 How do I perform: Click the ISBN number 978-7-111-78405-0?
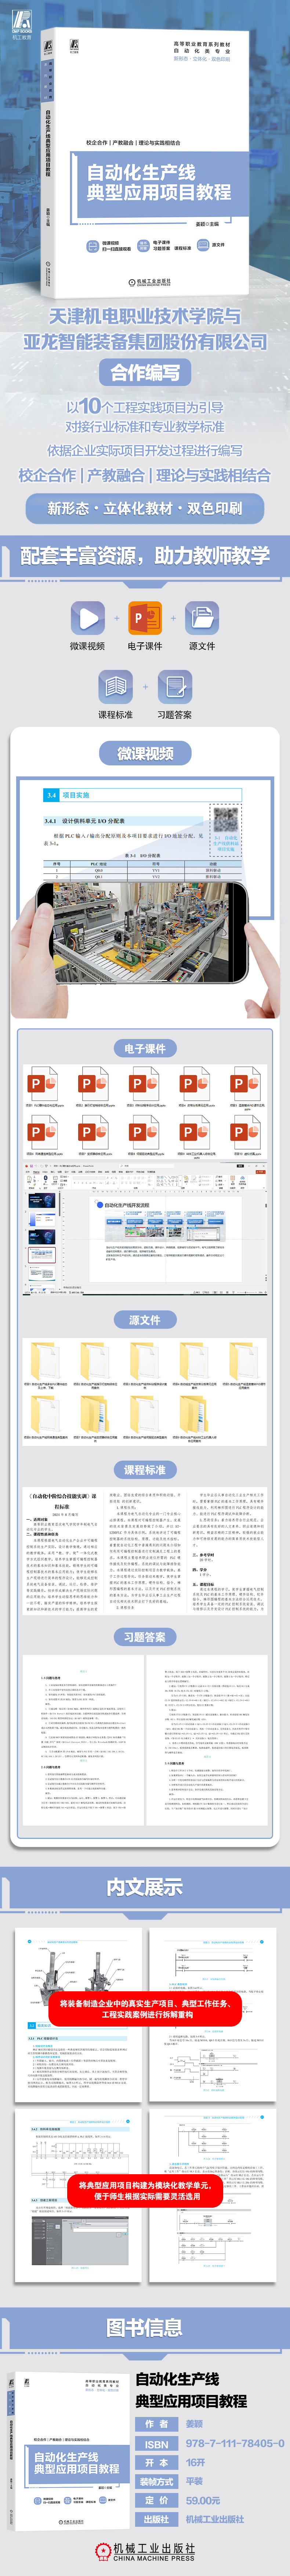tap(235, 2443)
